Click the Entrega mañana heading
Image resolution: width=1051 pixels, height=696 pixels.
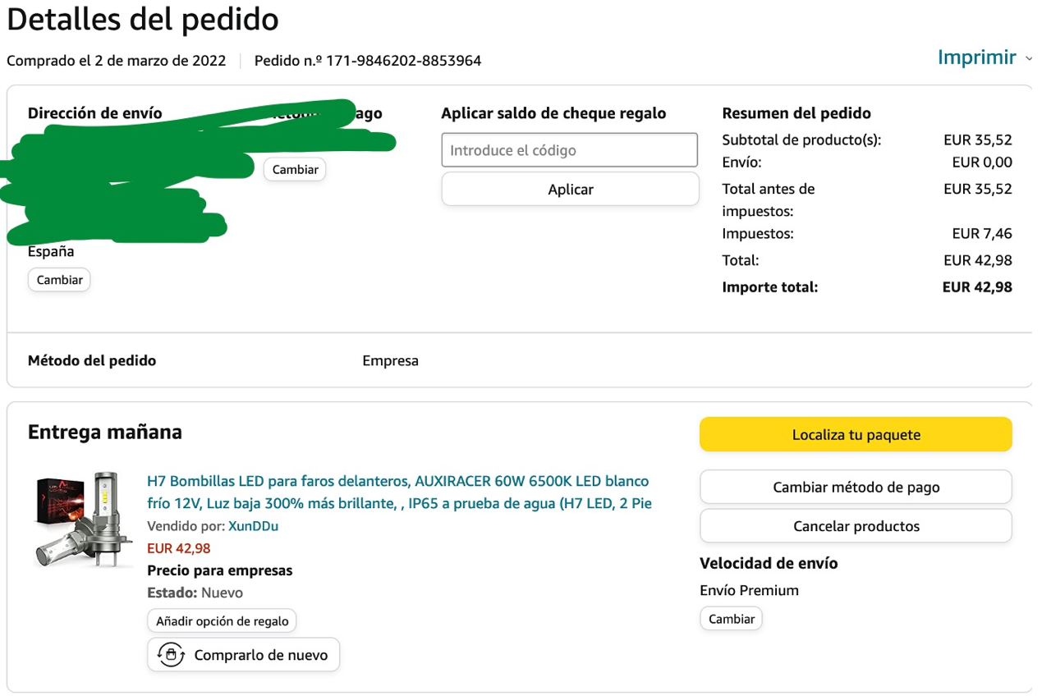pyautogui.click(x=105, y=433)
